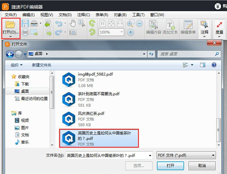The image size is (227, 174).
Task: Expand the 100% zoom level dropdown
Action: click(122, 32)
